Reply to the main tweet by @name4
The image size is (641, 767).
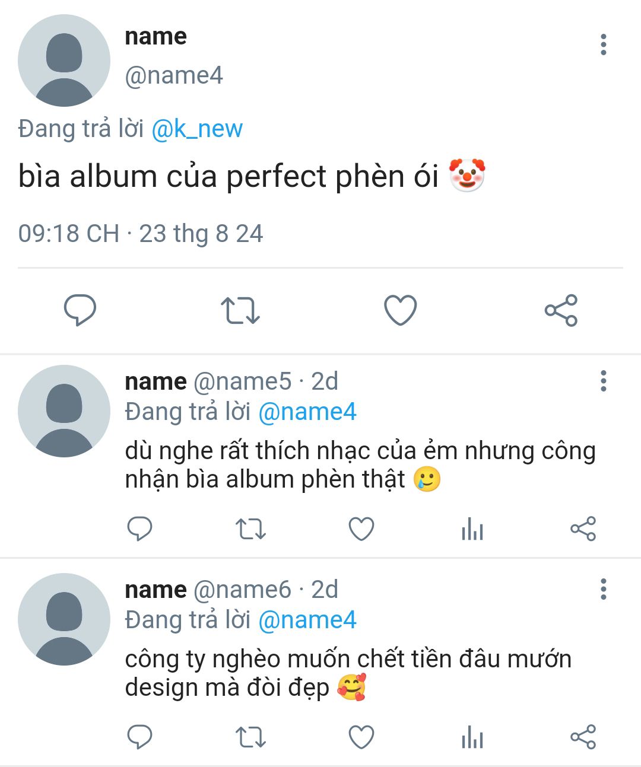[80, 310]
